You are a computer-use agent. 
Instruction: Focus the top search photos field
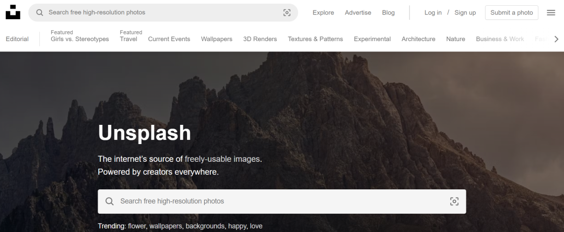[163, 12]
